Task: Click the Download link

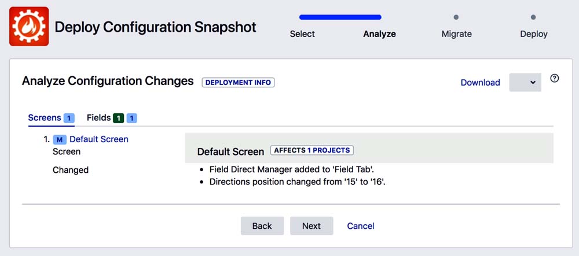Action: tap(480, 83)
